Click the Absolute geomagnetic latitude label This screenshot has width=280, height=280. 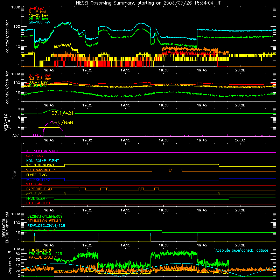242,251
